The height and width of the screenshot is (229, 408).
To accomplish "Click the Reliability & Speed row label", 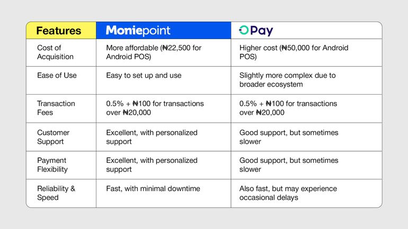I will 56,193.
